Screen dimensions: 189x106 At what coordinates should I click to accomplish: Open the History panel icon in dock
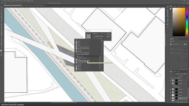(168, 10)
